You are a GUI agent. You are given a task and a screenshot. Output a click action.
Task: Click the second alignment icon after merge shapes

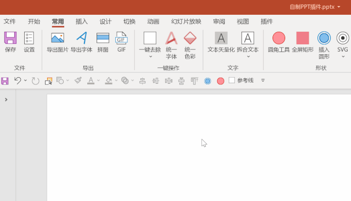point(156,81)
